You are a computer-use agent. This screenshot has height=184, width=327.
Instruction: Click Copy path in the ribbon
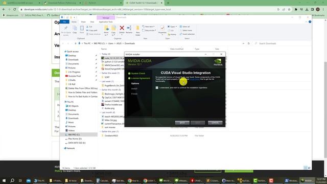92,31
